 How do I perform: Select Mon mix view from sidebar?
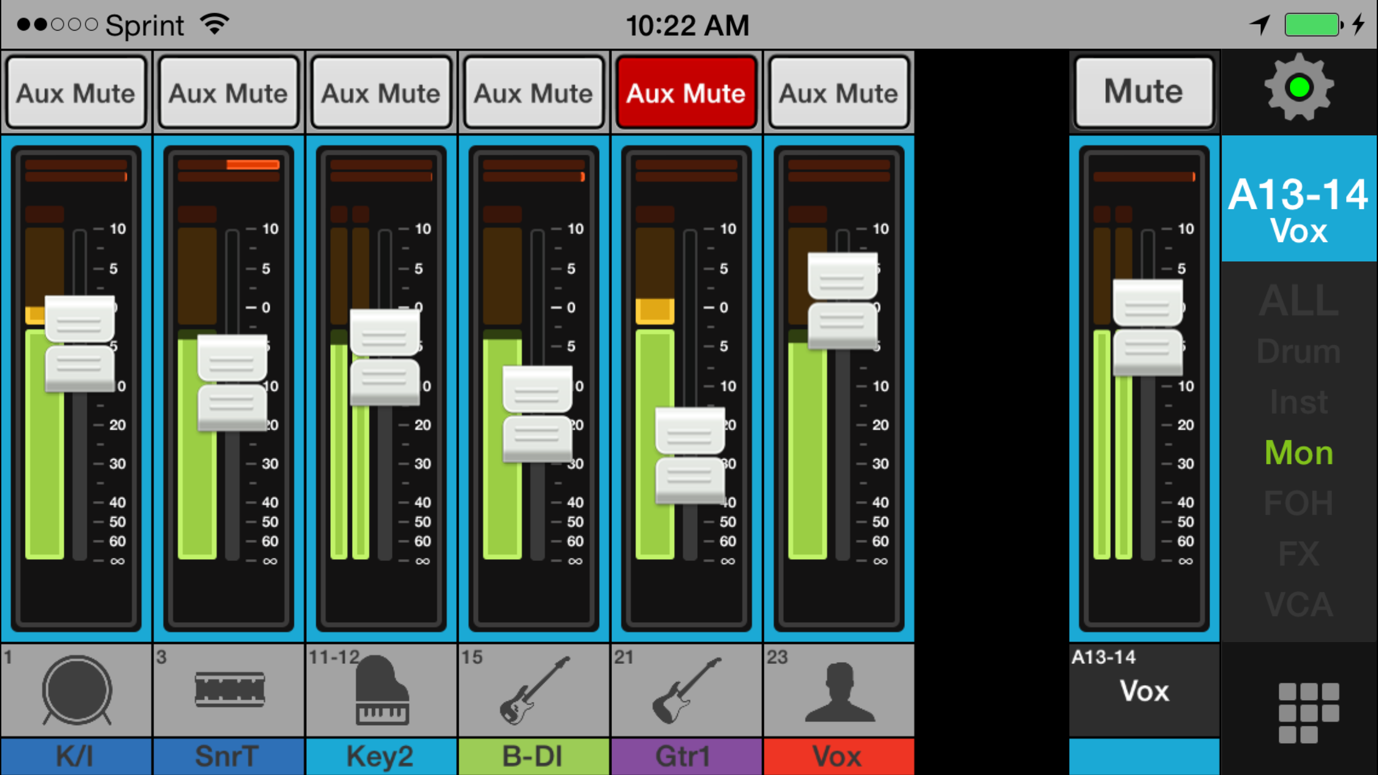coord(1297,452)
